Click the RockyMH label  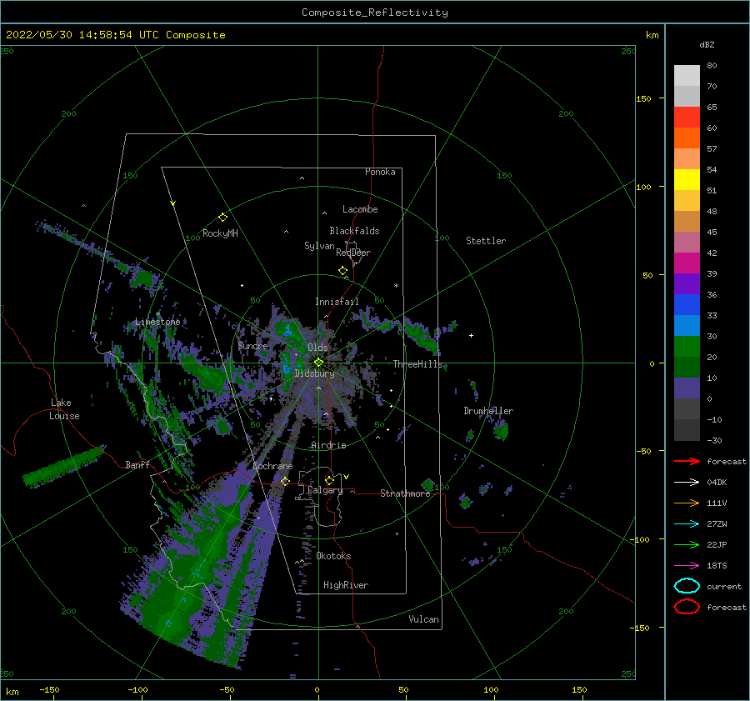[x=220, y=233]
